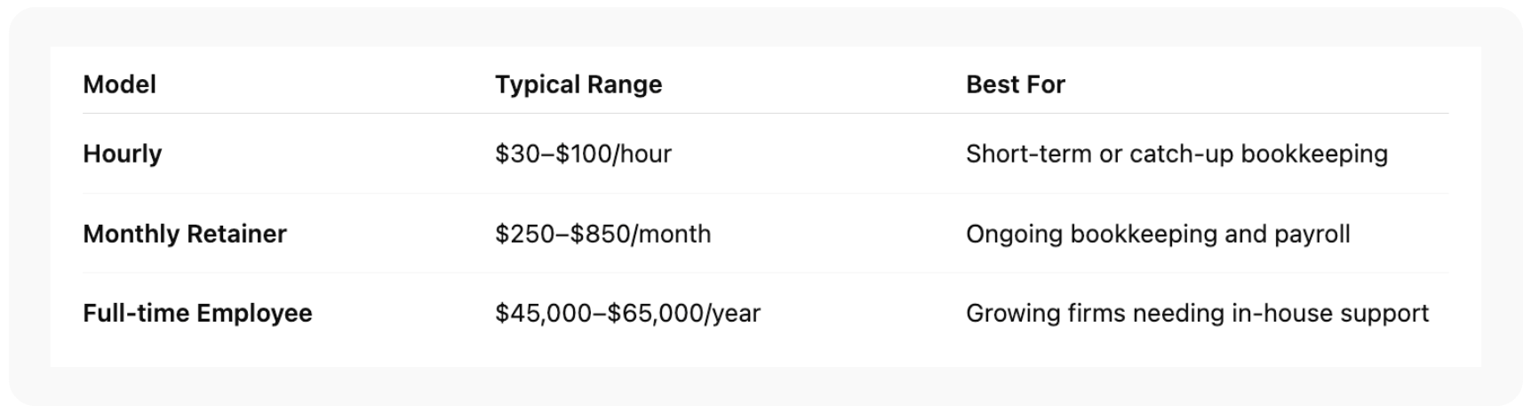Click the "Typical Range" column header
This screenshot has width=1531, height=414.
tap(578, 84)
